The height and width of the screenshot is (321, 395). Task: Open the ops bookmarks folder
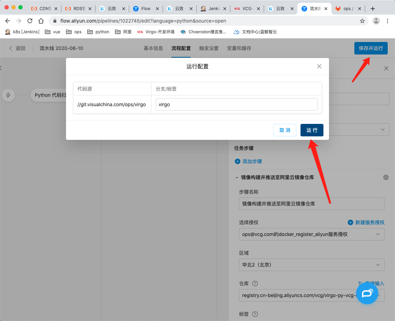[x=74, y=32]
